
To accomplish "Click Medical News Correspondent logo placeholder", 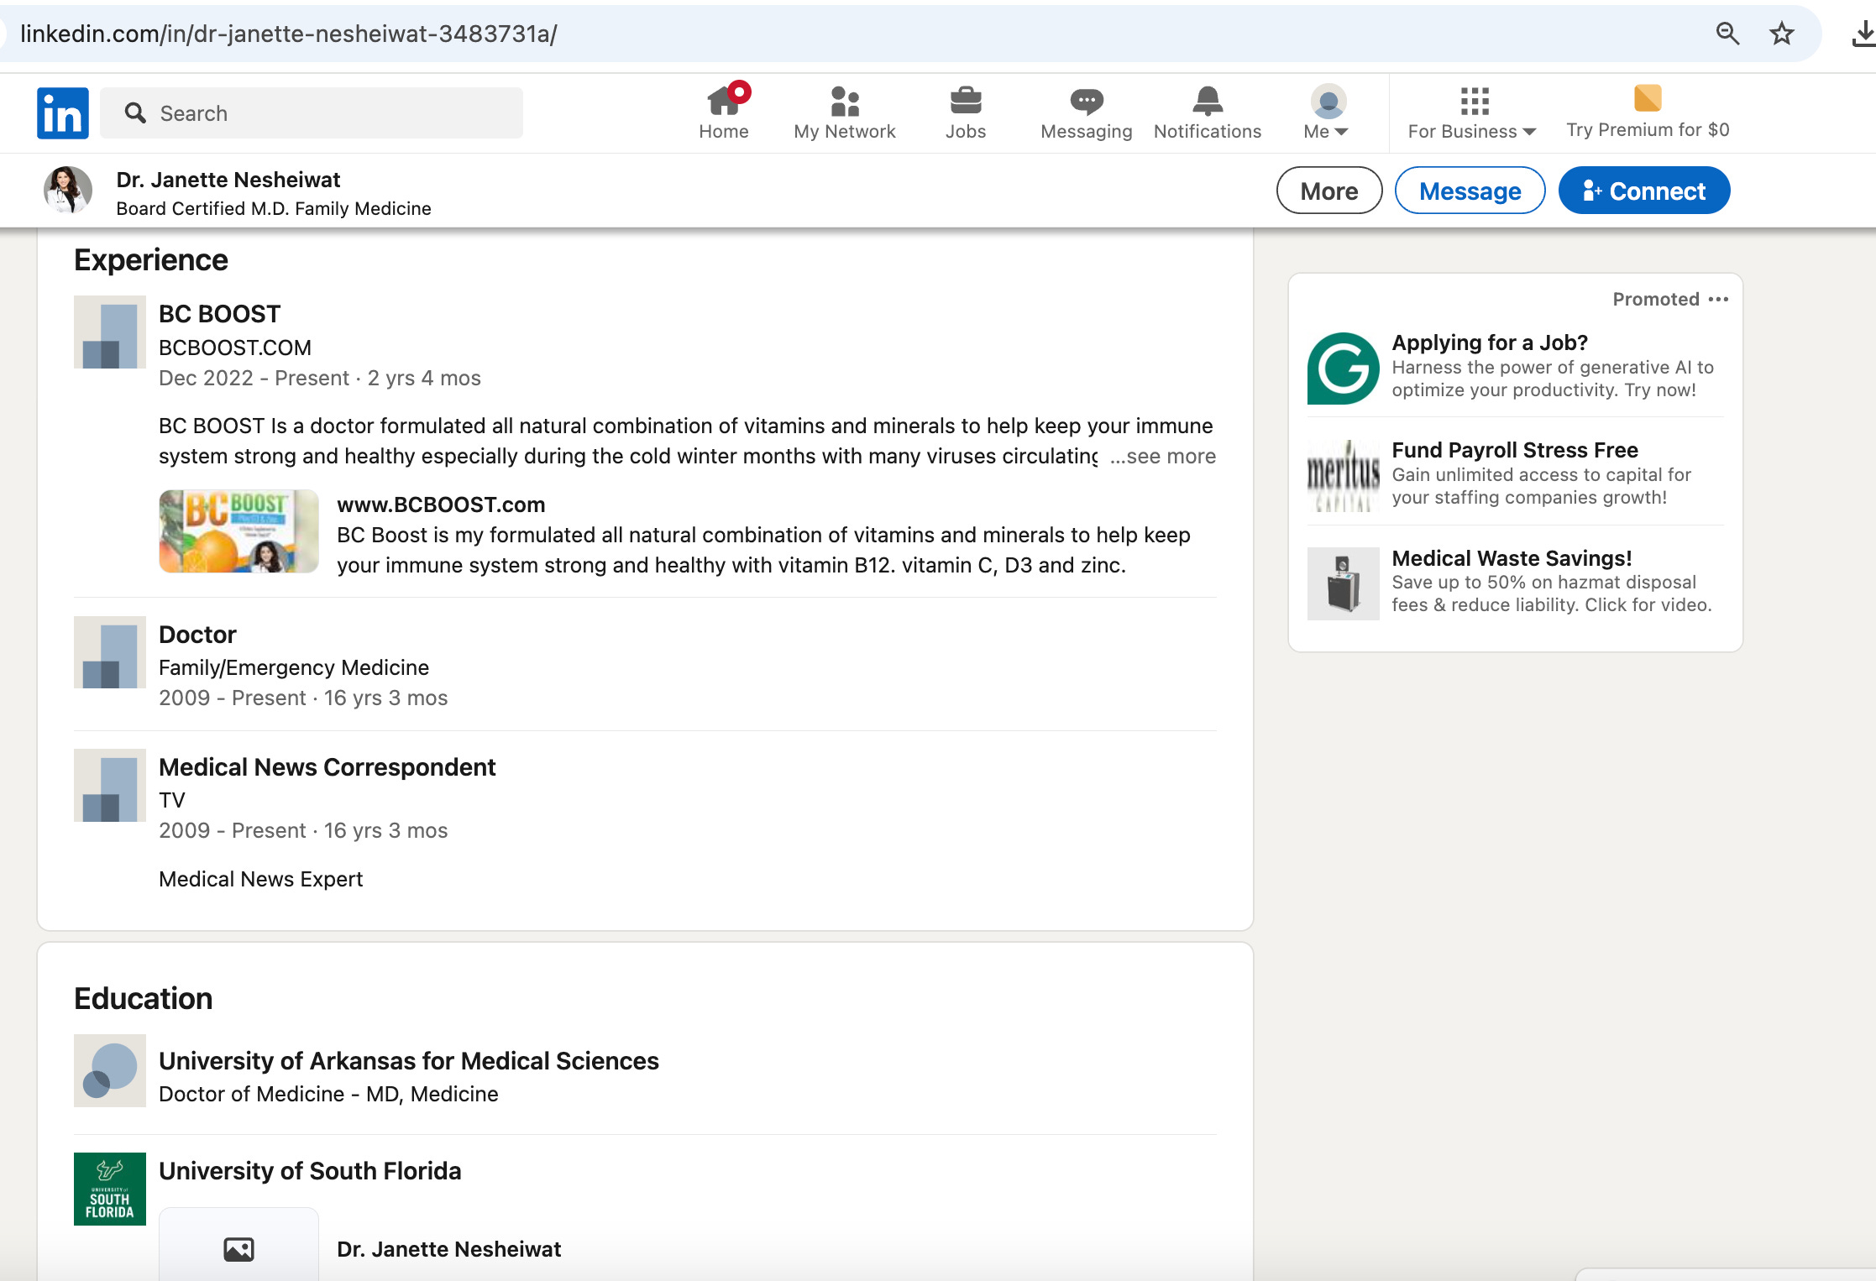I will [x=110, y=785].
